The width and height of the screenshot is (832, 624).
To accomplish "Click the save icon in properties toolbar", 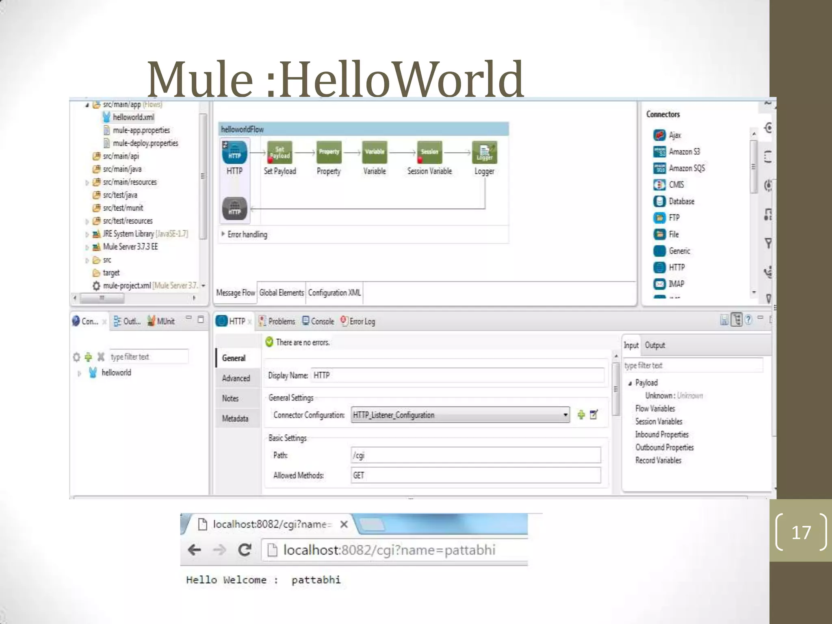I will tap(724, 320).
